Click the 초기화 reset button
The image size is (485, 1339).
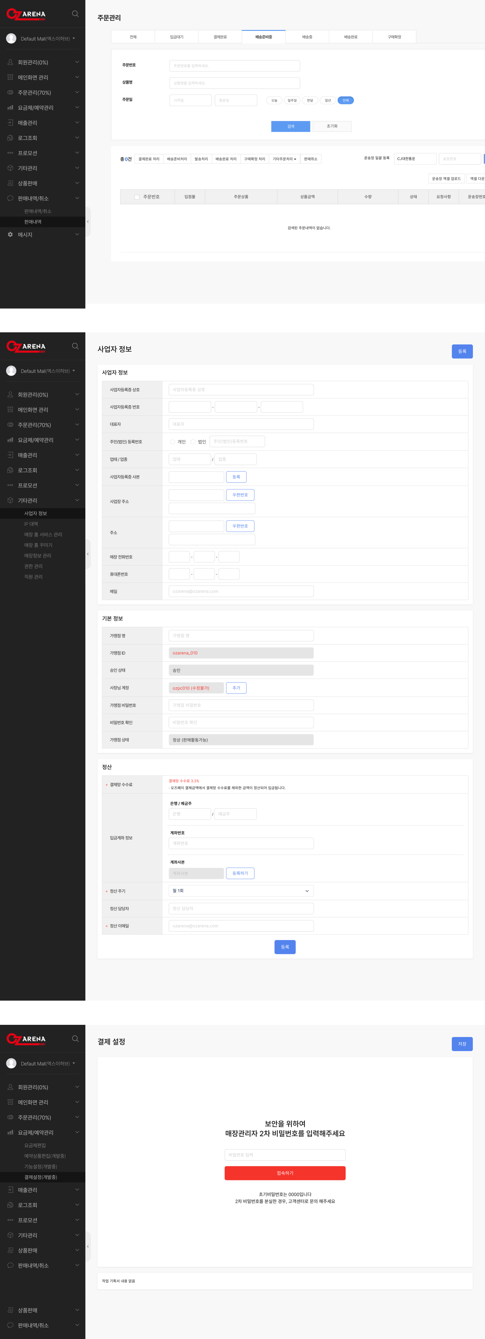click(x=332, y=126)
